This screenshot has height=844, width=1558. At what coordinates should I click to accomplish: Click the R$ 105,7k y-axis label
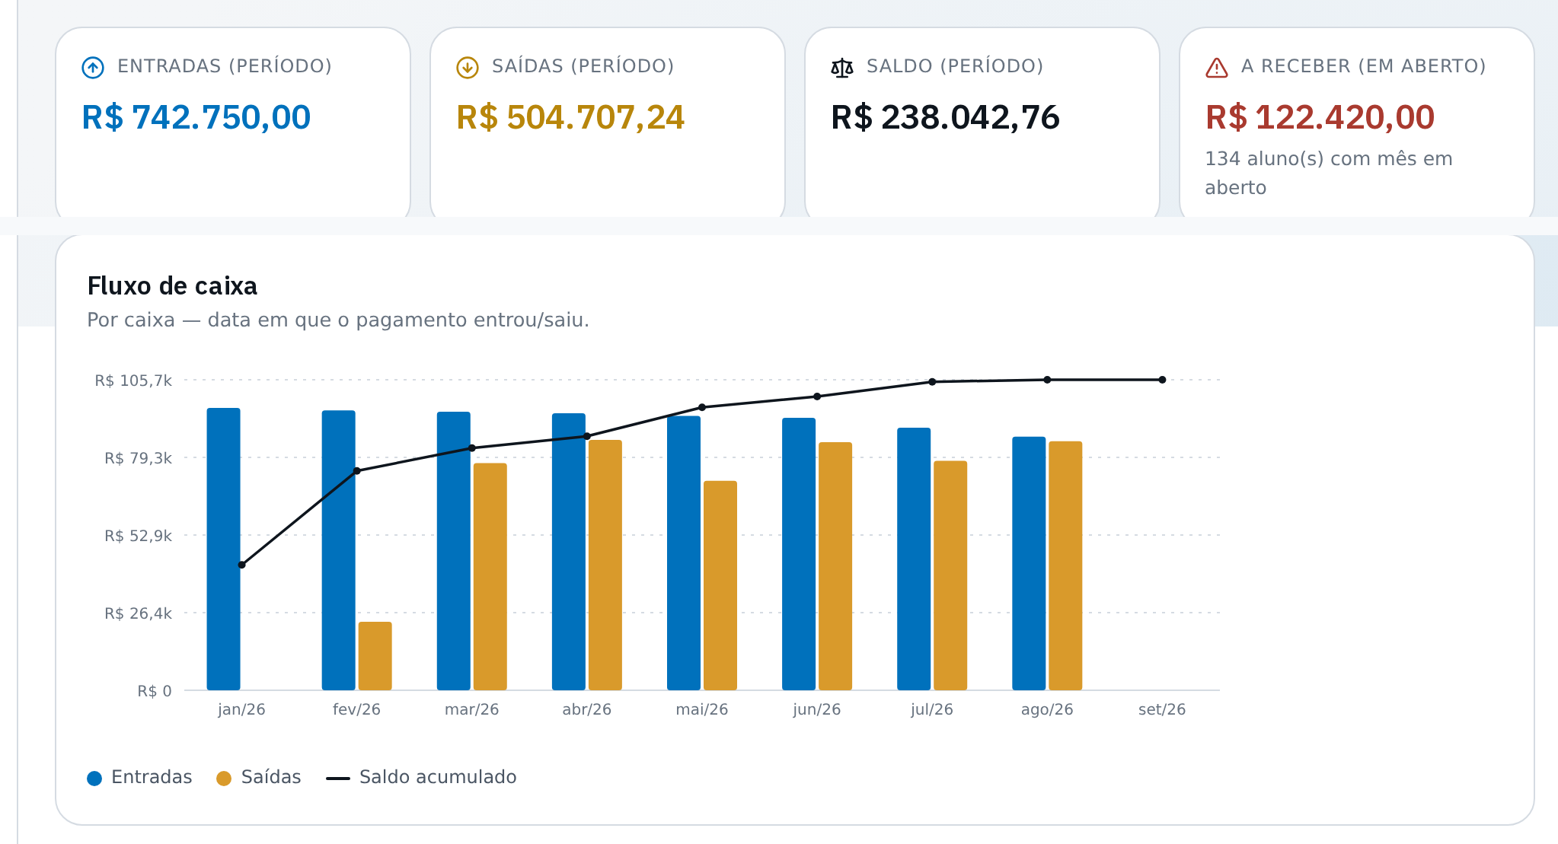coord(133,381)
